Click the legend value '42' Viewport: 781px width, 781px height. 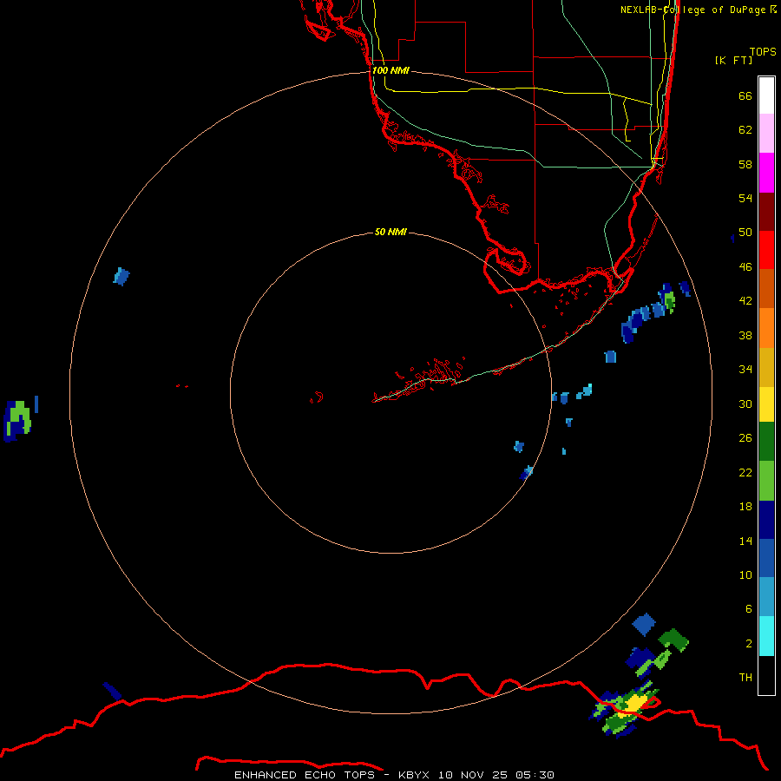pyautogui.click(x=745, y=300)
